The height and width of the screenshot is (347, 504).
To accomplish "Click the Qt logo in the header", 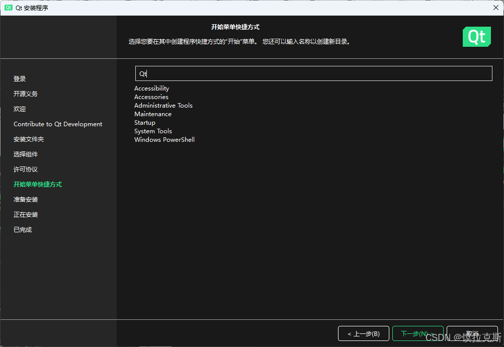I will (x=477, y=37).
